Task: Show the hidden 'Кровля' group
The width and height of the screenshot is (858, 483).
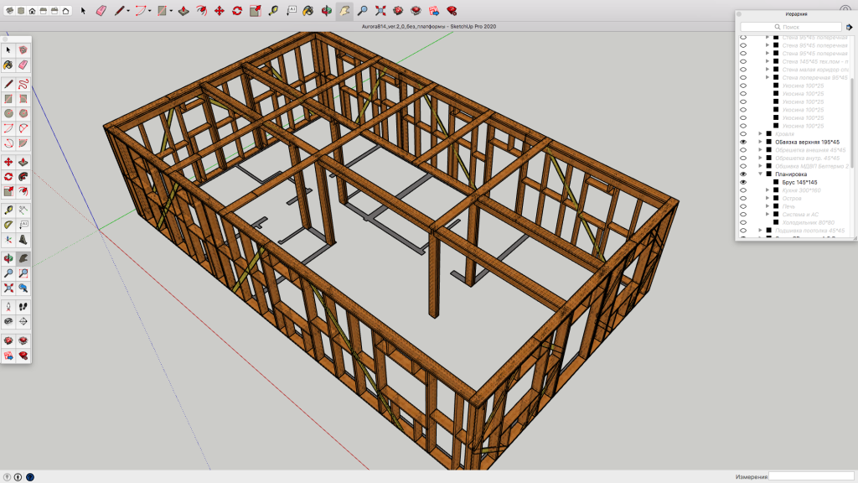Action: point(742,134)
